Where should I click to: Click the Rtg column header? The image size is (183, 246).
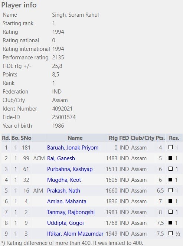113,138
